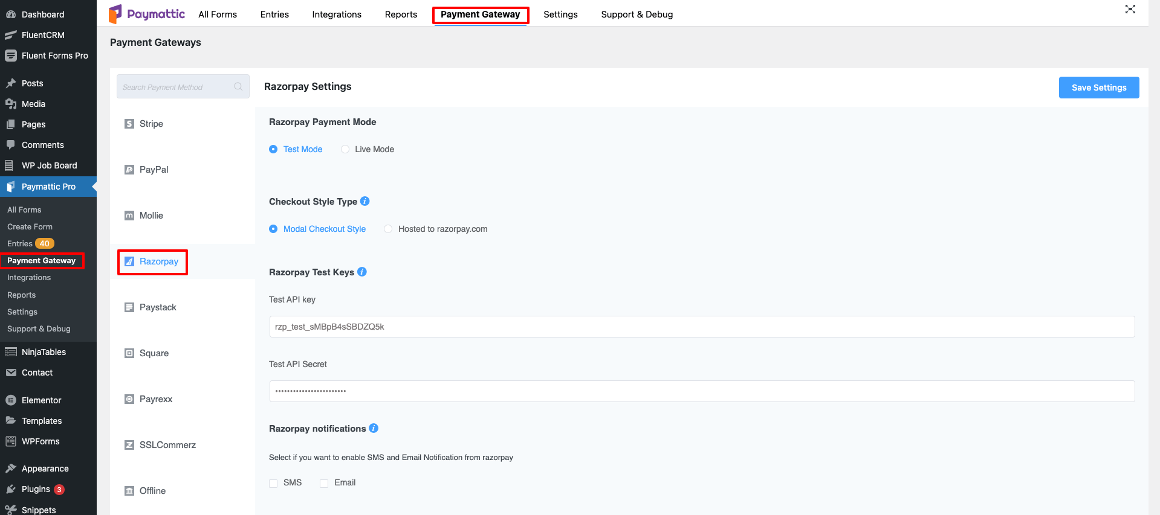Click the Fluent Forms Pro sidebar icon

10,56
